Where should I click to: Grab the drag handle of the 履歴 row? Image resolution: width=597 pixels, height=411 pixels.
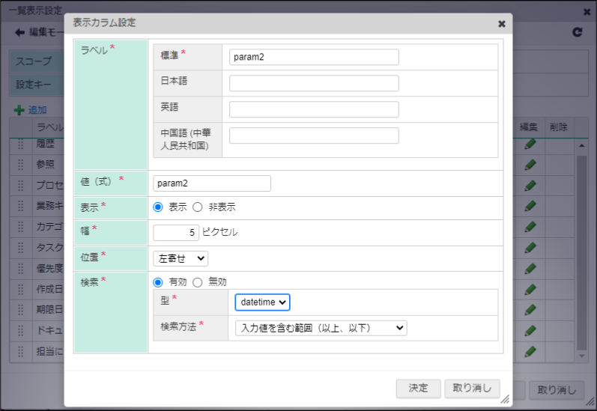[20, 144]
